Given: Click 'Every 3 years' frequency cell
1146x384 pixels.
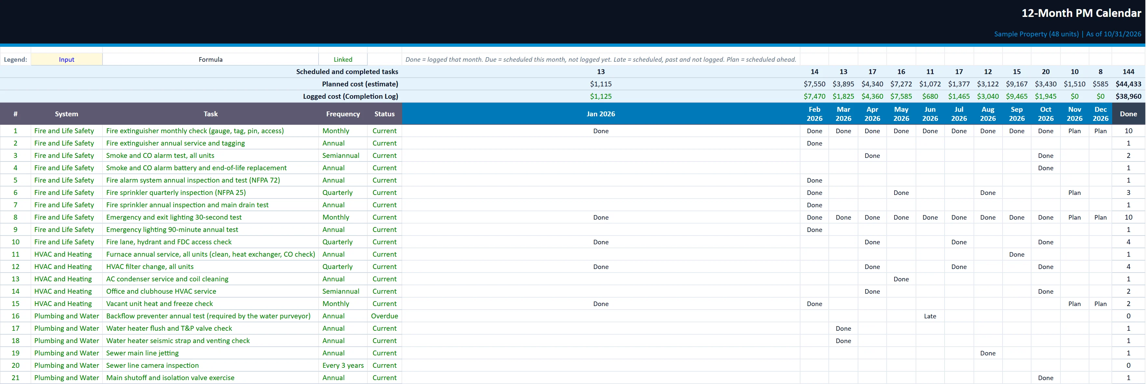Looking at the screenshot, I should pyautogui.click(x=343, y=365).
